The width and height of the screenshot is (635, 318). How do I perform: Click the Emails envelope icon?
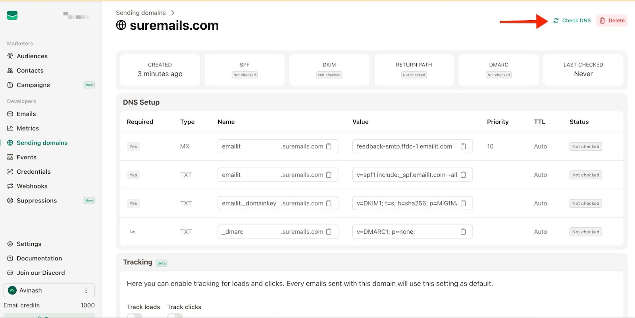pos(10,114)
